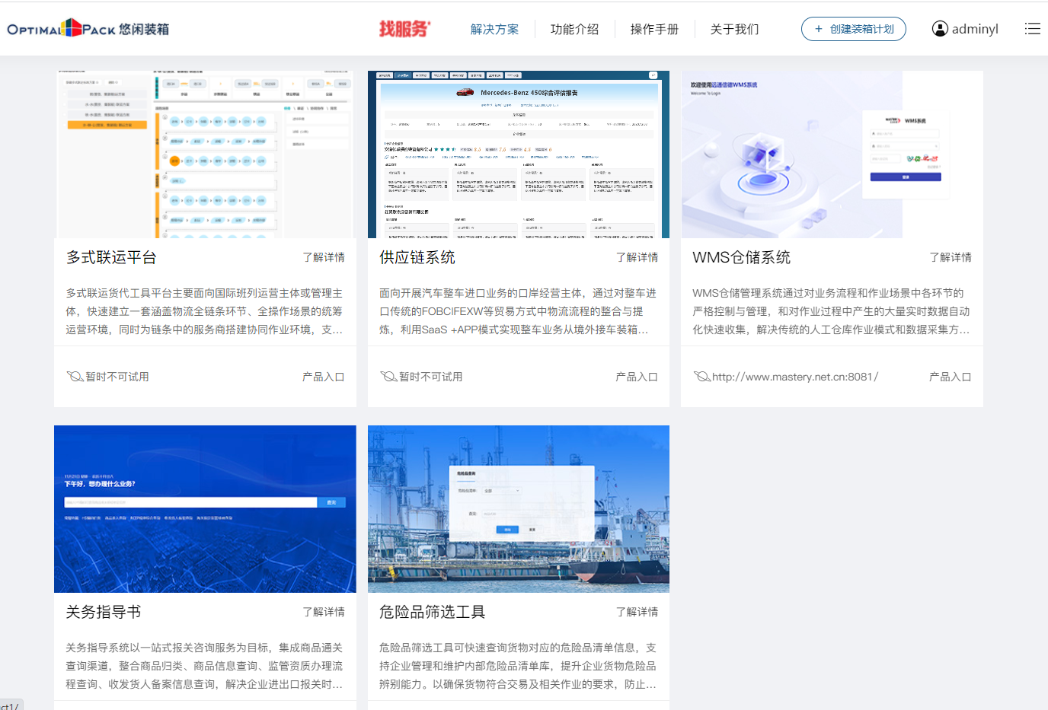Click 了解详情 for 多式联运平台
Image resolution: width=1048 pixels, height=710 pixels.
[324, 257]
